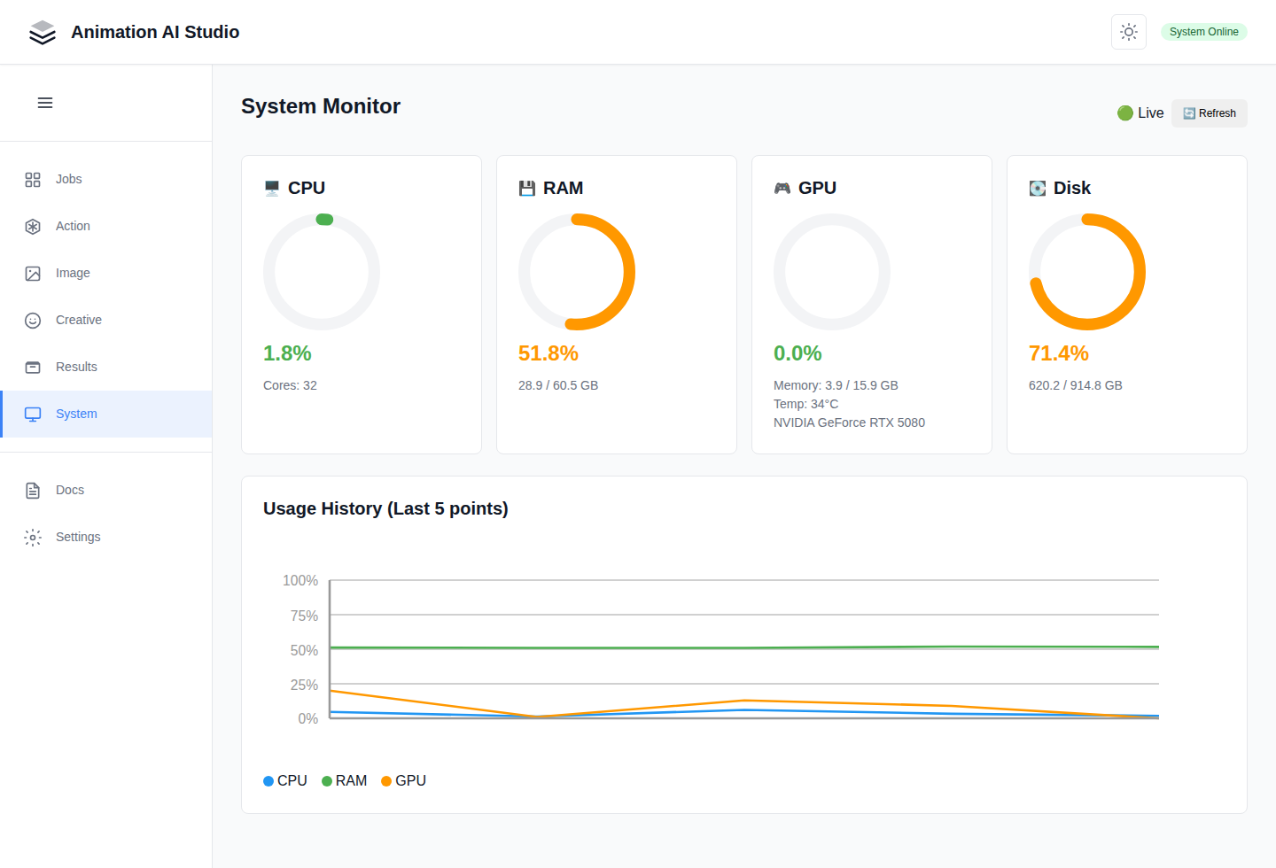This screenshot has height=868, width=1276.
Task: Click the Memory: 3.9 / 15.9 GB text
Action: pos(836,385)
